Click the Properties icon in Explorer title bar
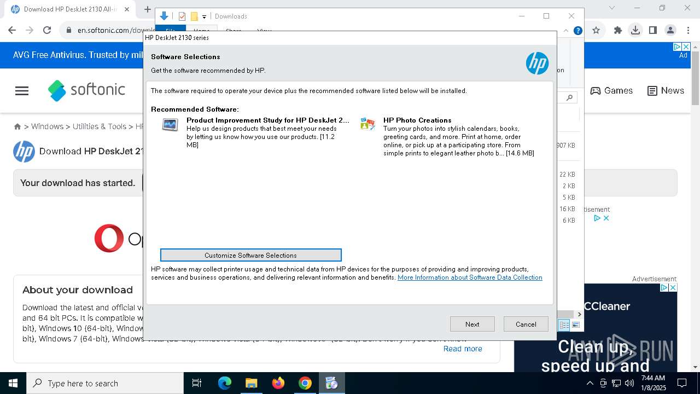Image resolution: width=700 pixels, height=394 pixels. coord(182,16)
